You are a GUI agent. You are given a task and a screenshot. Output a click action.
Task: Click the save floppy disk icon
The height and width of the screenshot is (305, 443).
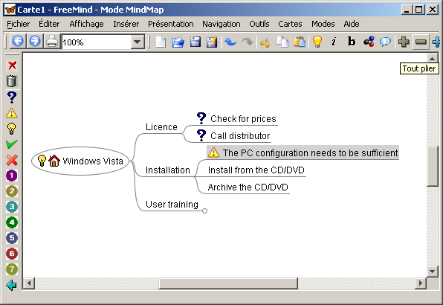[x=195, y=42]
